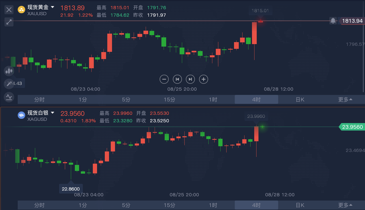Screen dimensions: 365x210
Task: Step to next candle in gold chart
Action: 190,79
